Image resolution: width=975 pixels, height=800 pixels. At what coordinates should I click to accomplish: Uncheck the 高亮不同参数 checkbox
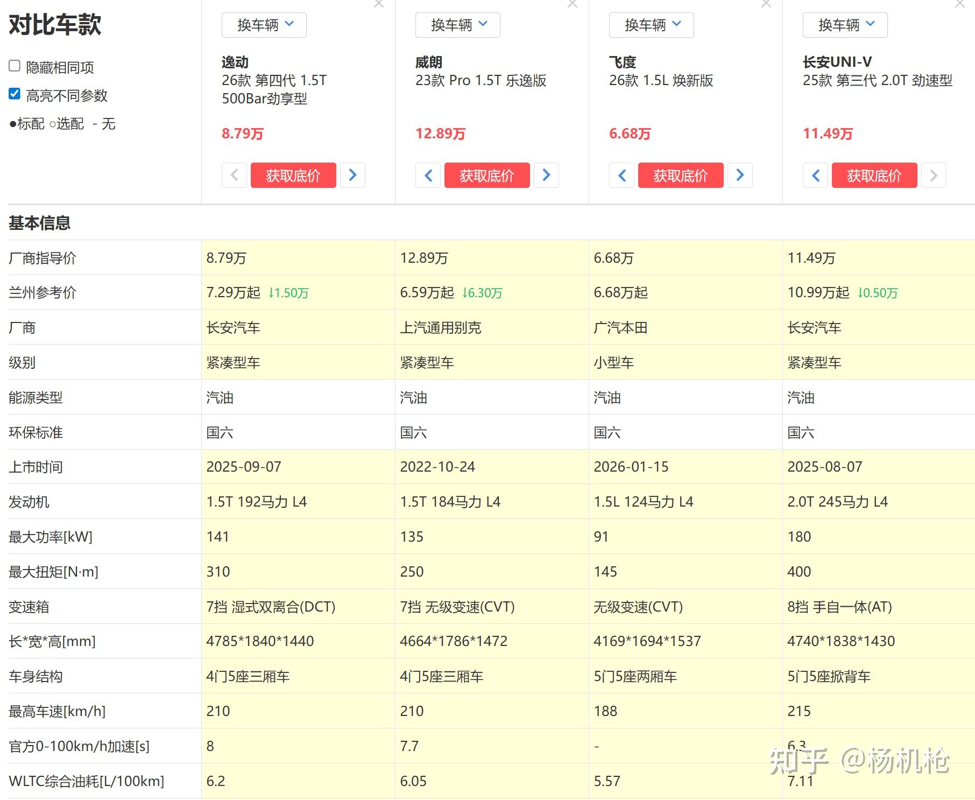[x=13, y=94]
